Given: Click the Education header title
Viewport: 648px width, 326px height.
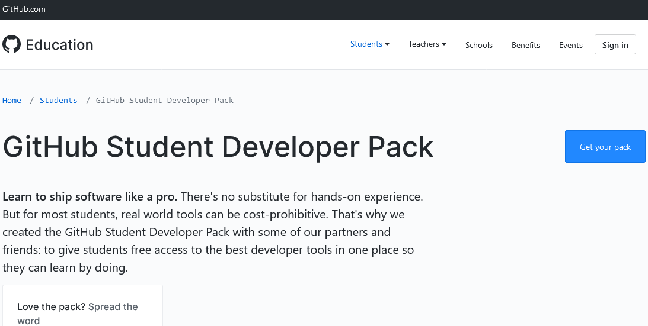Looking at the screenshot, I should pos(59,44).
